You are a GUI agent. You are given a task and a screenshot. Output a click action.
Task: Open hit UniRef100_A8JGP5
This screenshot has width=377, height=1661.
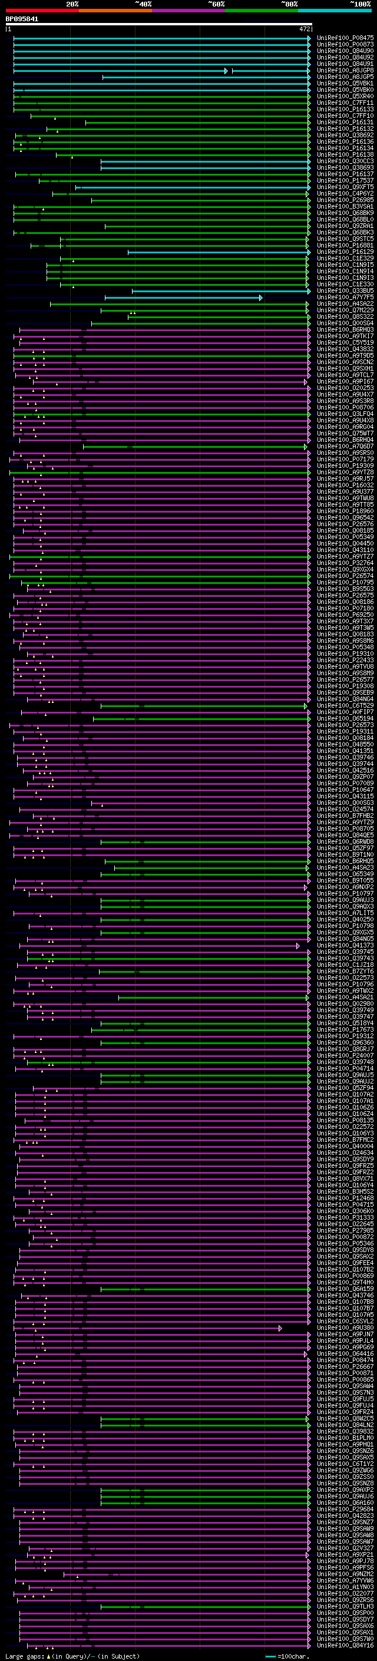(345, 77)
